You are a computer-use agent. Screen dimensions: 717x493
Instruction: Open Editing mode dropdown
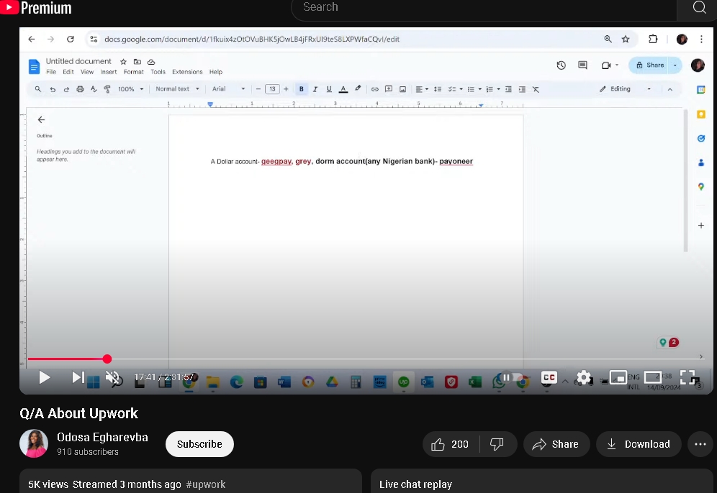(x=625, y=89)
